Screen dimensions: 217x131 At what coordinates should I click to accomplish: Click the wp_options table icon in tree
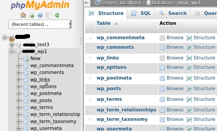click(26, 87)
